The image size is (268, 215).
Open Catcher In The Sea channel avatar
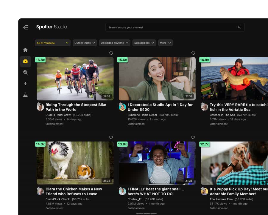204,107
